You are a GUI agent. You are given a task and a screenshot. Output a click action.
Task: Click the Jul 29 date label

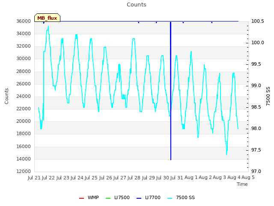[149, 178]
